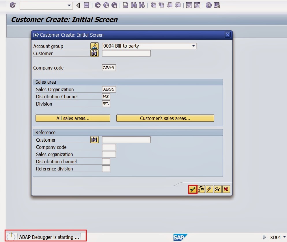Select the Print icon in the toolbar
287x242 pixels.
pyautogui.click(x=125, y=5)
